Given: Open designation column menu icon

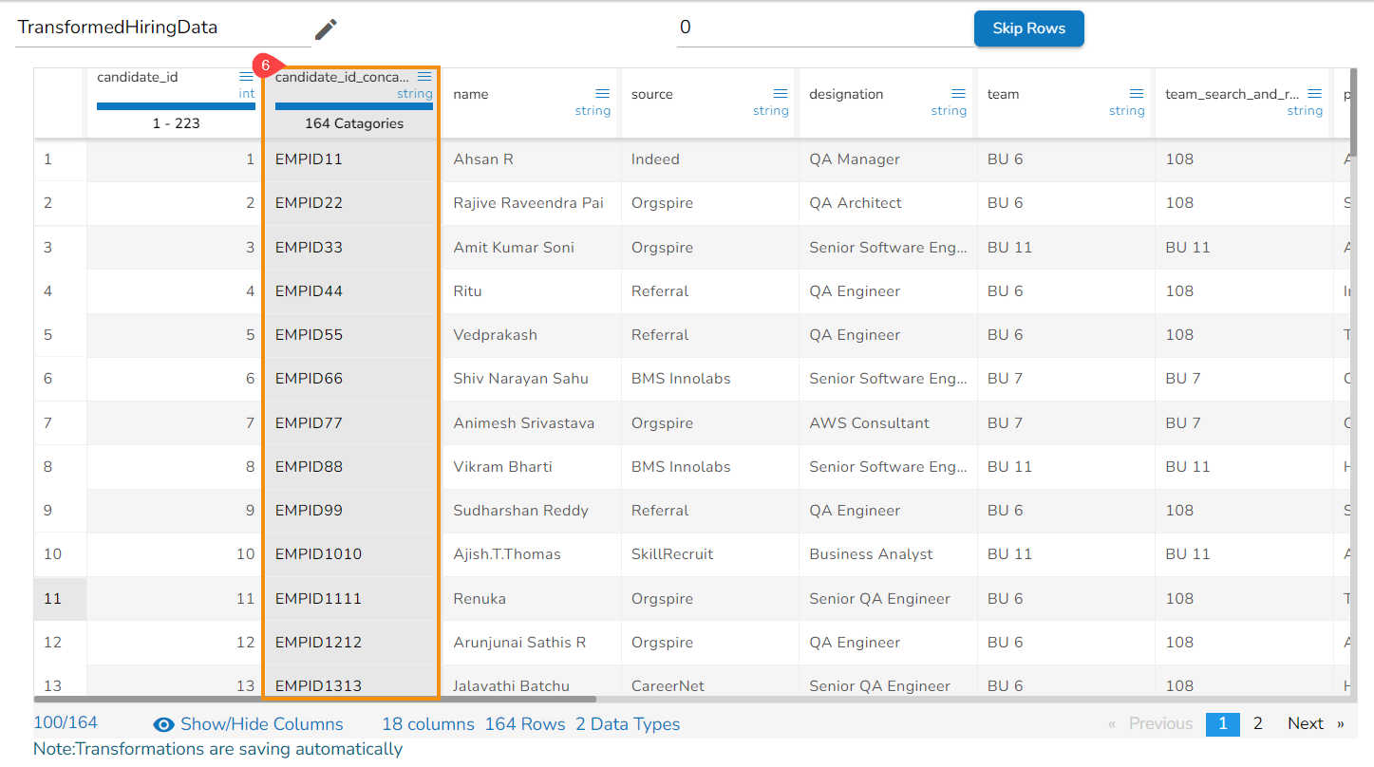Looking at the screenshot, I should click(x=958, y=93).
